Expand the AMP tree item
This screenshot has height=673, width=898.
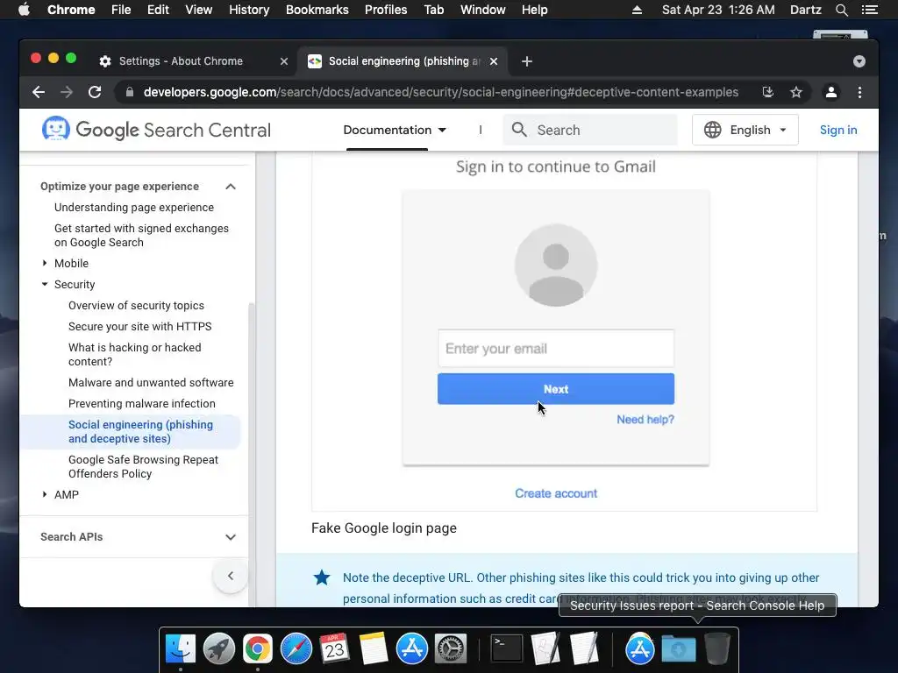(45, 494)
